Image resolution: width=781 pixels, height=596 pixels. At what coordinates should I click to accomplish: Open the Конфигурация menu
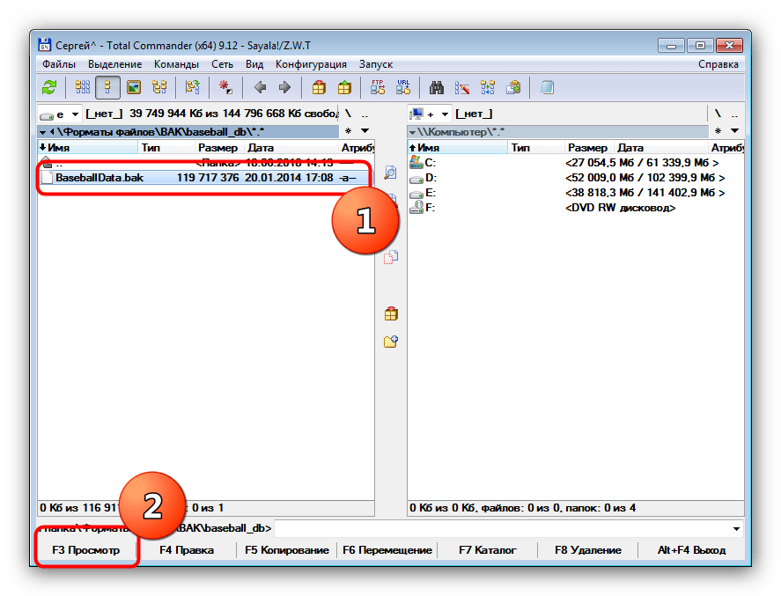point(311,64)
